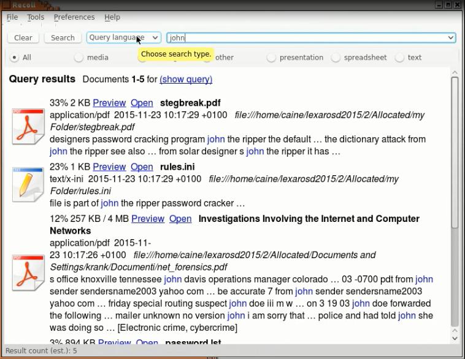Open the Preferences menu
The image size is (465, 359).
[x=74, y=17]
